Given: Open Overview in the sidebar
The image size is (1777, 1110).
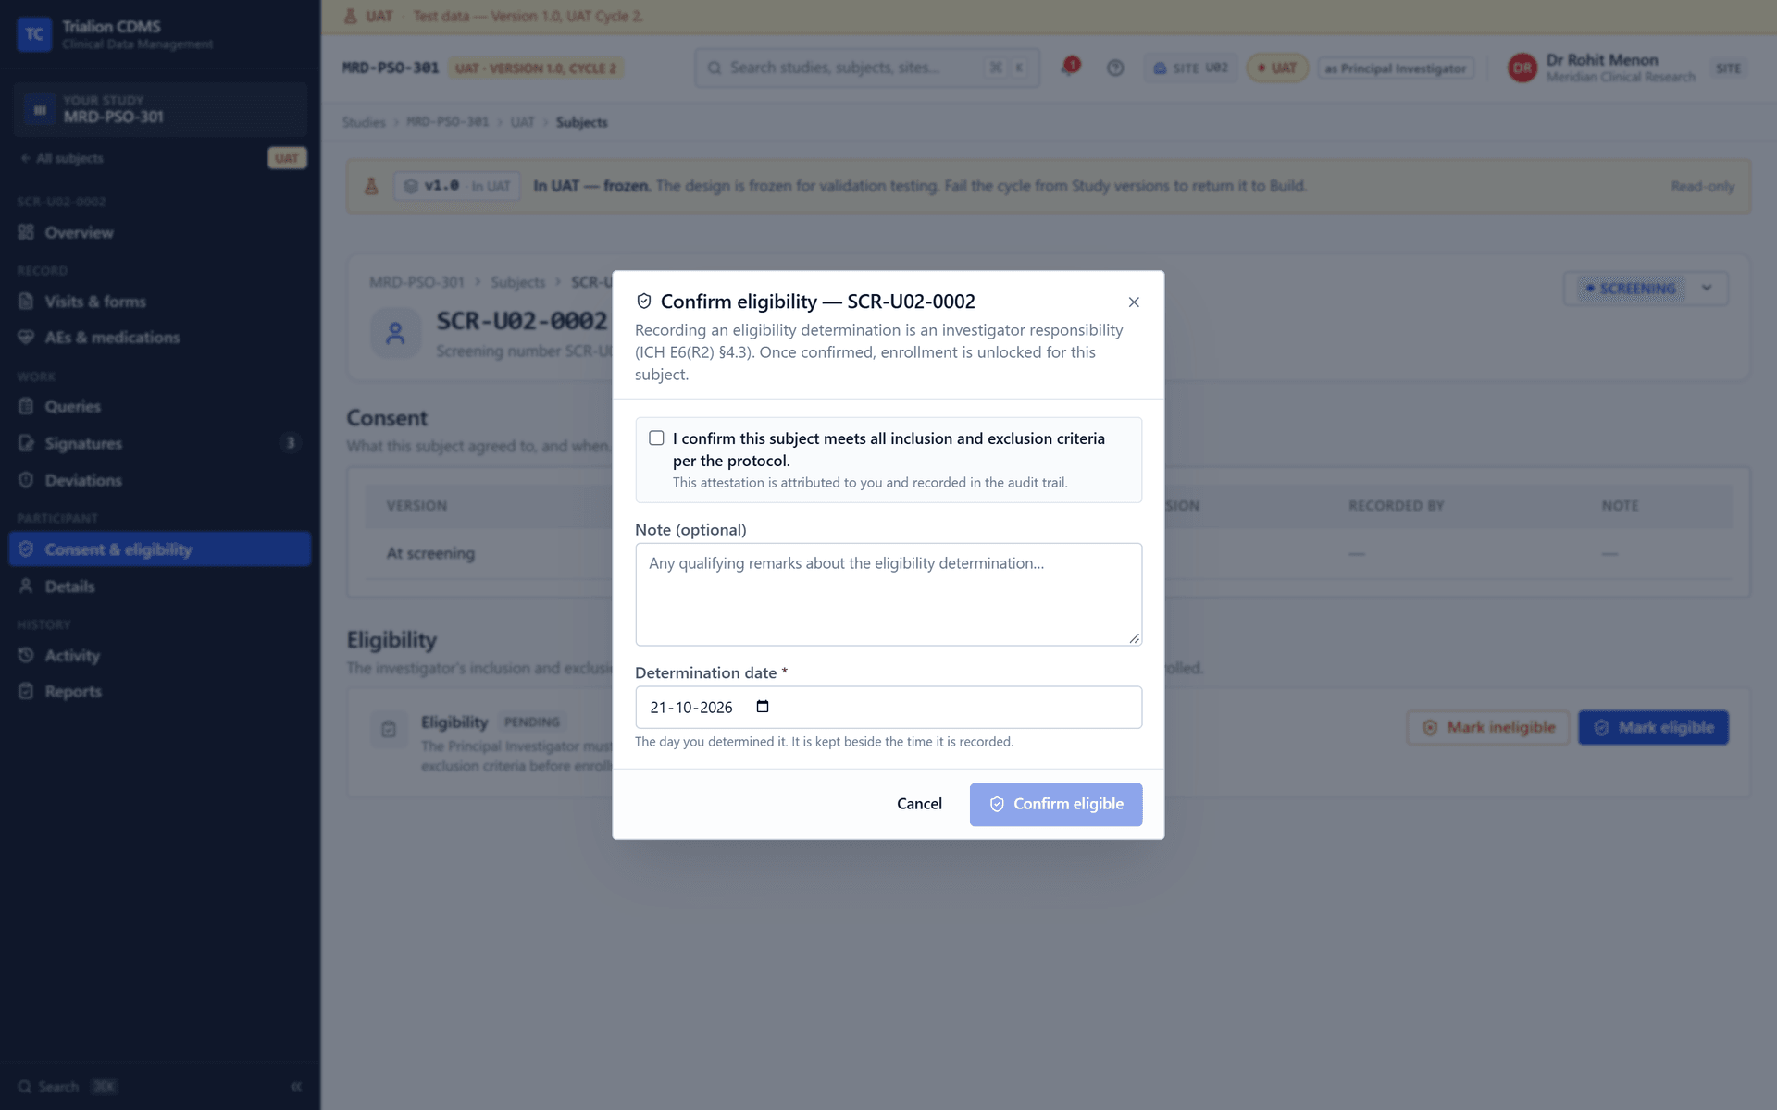Looking at the screenshot, I should click(159, 232).
